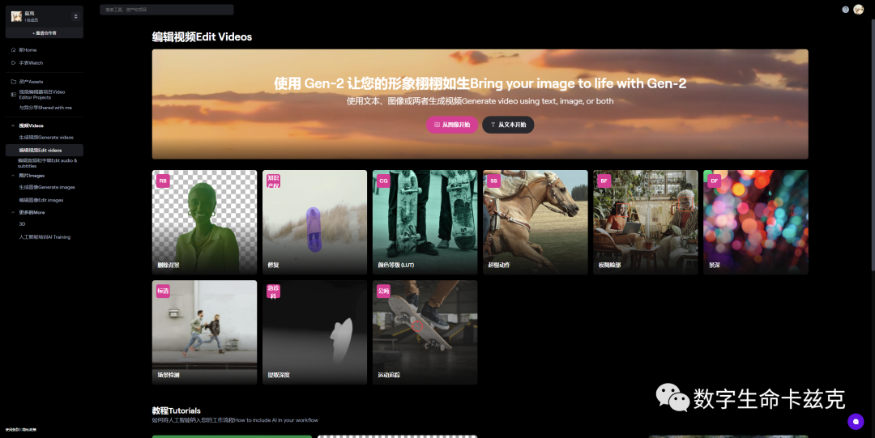875x438 pixels.
Task: Collapse the More section in the sidebar
Action: coord(13,212)
